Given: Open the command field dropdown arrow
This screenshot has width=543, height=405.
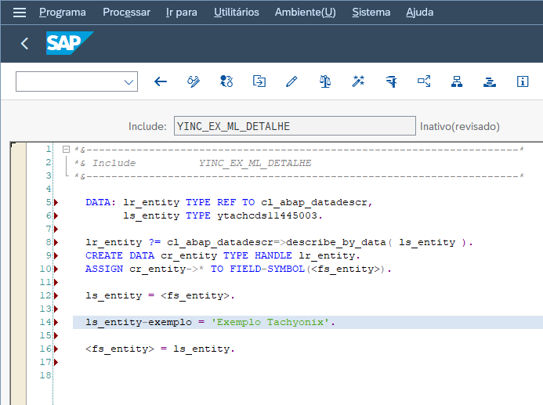Looking at the screenshot, I should [x=129, y=82].
